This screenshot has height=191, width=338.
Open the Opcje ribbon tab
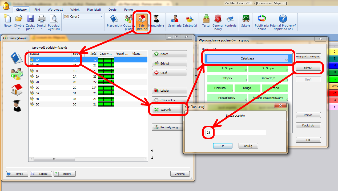[112, 10]
